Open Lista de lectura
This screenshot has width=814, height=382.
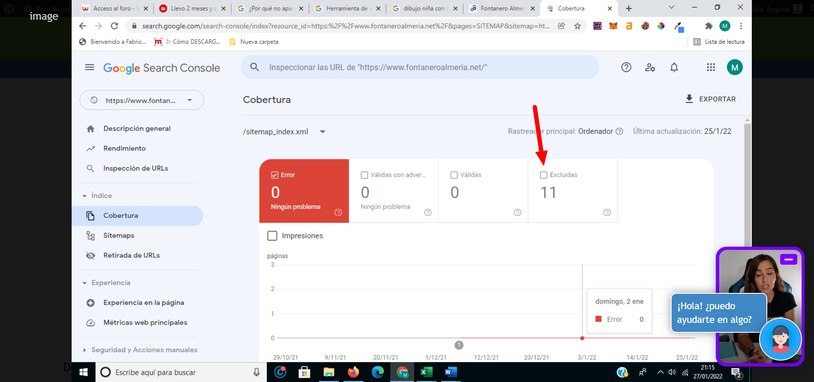pos(719,42)
